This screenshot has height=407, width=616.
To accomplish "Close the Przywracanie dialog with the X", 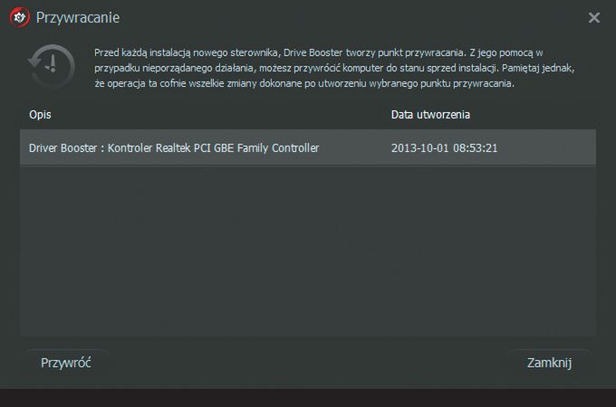I will (594, 17).
